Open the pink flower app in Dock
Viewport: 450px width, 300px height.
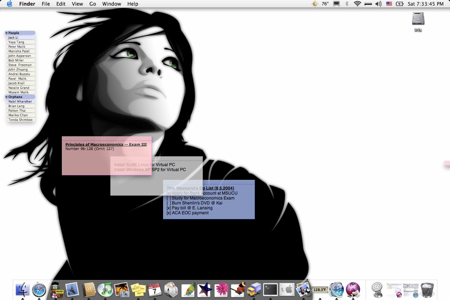[x=221, y=290]
